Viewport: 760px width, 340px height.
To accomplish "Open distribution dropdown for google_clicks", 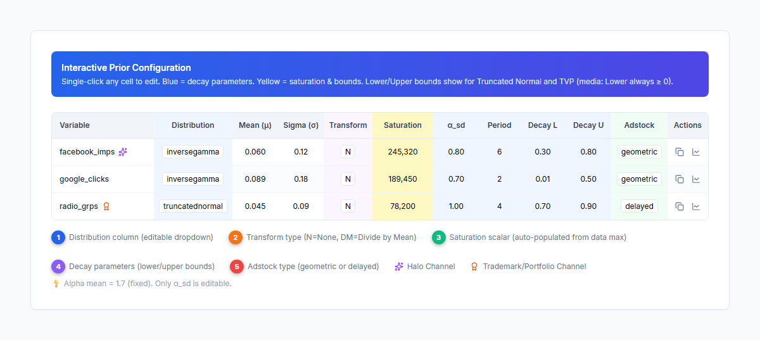I will [193, 179].
